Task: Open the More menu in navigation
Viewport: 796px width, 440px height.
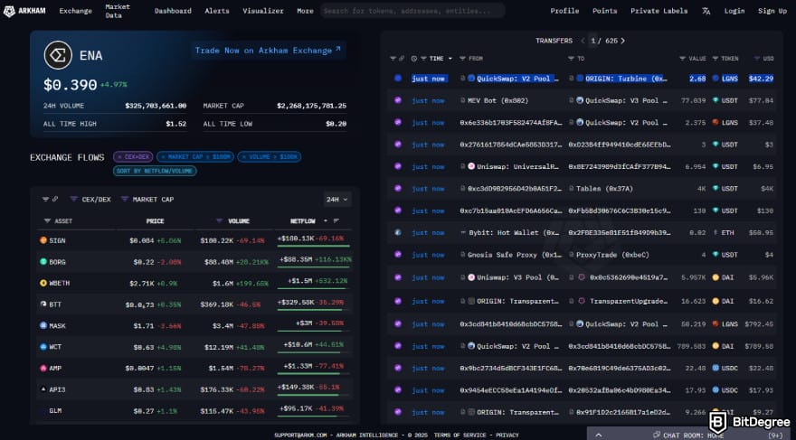Action: (x=305, y=11)
